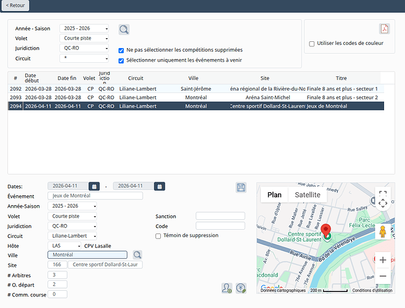Click the Sanction input field
This screenshot has width=405, height=308.
click(220, 216)
